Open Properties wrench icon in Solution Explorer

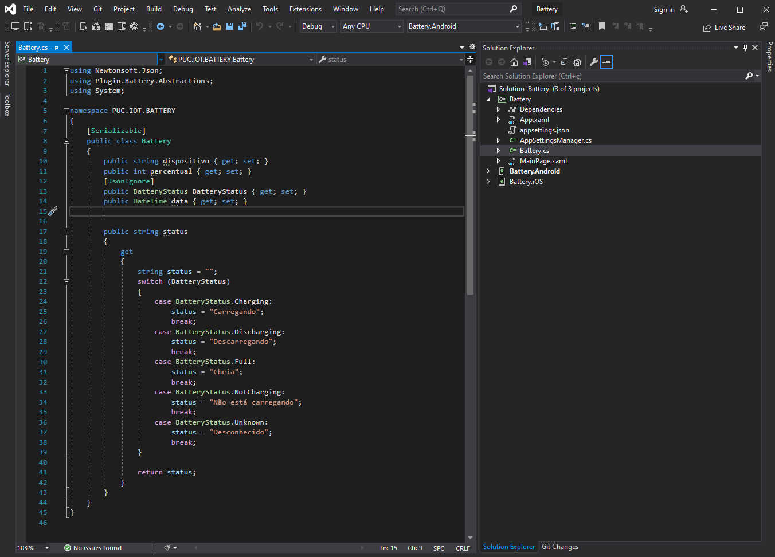pyautogui.click(x=594, y=62)
